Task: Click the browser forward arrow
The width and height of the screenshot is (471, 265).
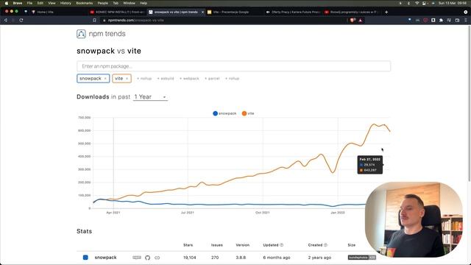Action: 13,20
